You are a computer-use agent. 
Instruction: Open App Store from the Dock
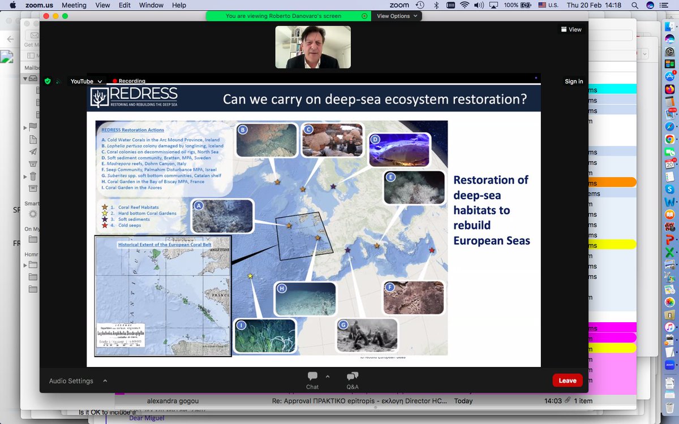click(669, 76)
